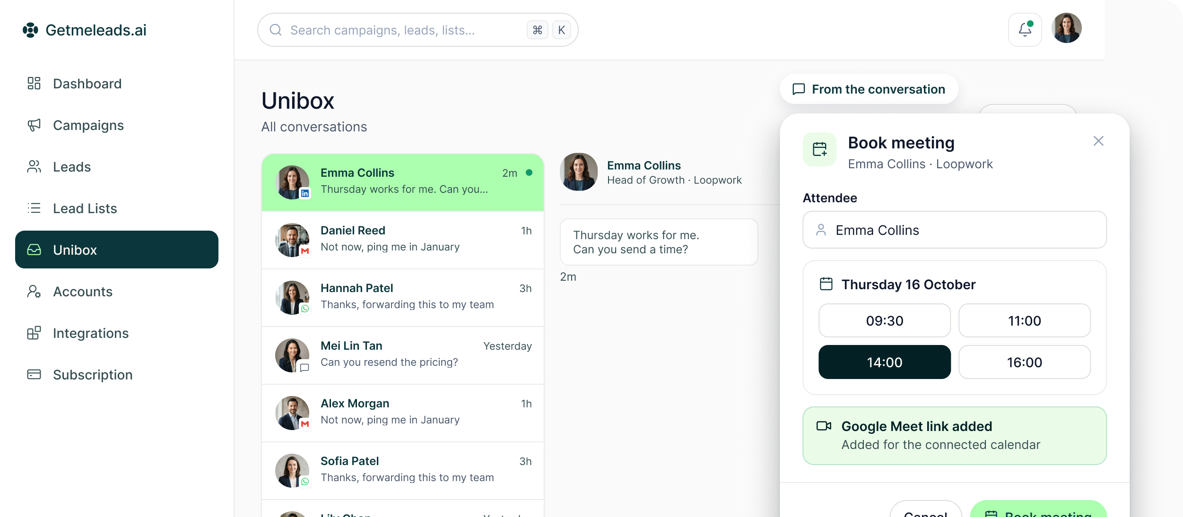Open Alex Morgan conversation
The image size is (1183, 517).
click(403, 413)
